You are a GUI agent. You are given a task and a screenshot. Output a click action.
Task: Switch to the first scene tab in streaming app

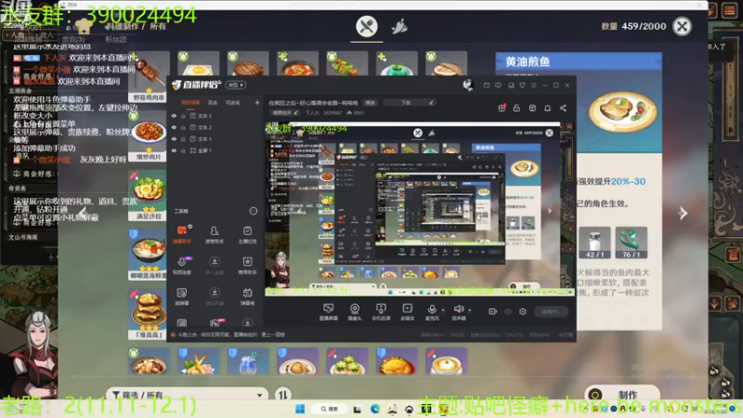point(190,102)
